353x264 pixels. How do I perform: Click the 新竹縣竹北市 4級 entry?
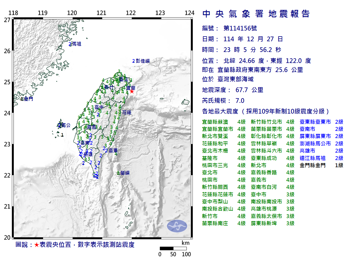pos(272,122)
